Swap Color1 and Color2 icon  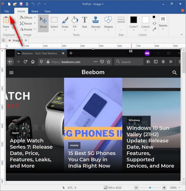(x=154, y=23)
